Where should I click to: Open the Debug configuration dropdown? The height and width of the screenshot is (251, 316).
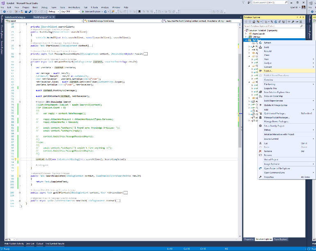pyautogui.click(x=53, y=12)
